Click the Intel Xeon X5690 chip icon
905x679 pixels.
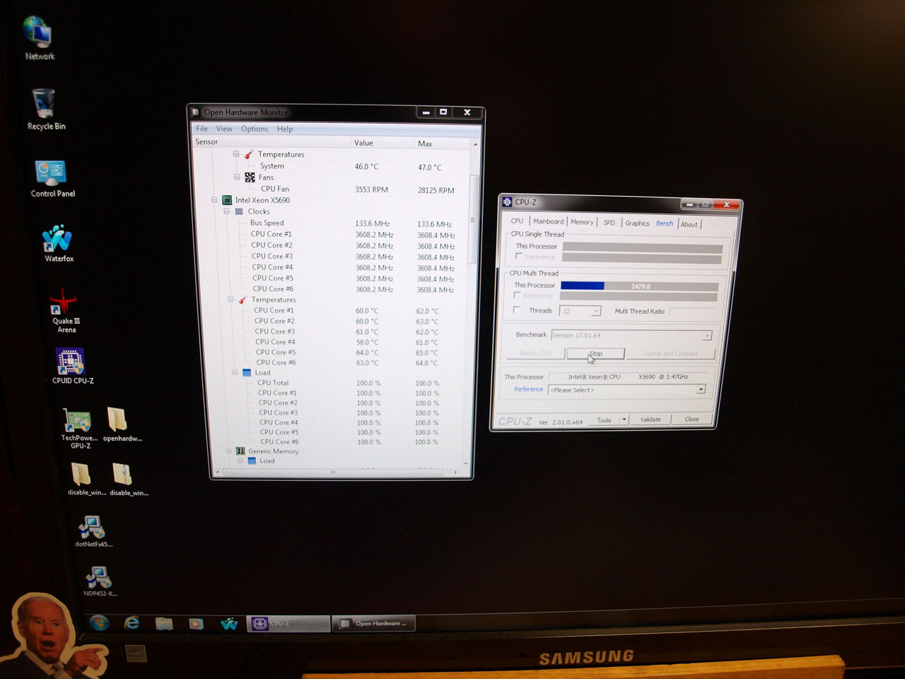click(x=227, y=200)
